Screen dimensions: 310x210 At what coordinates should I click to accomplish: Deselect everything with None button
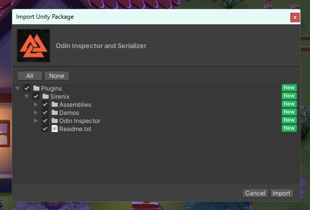tap(57, 76)
